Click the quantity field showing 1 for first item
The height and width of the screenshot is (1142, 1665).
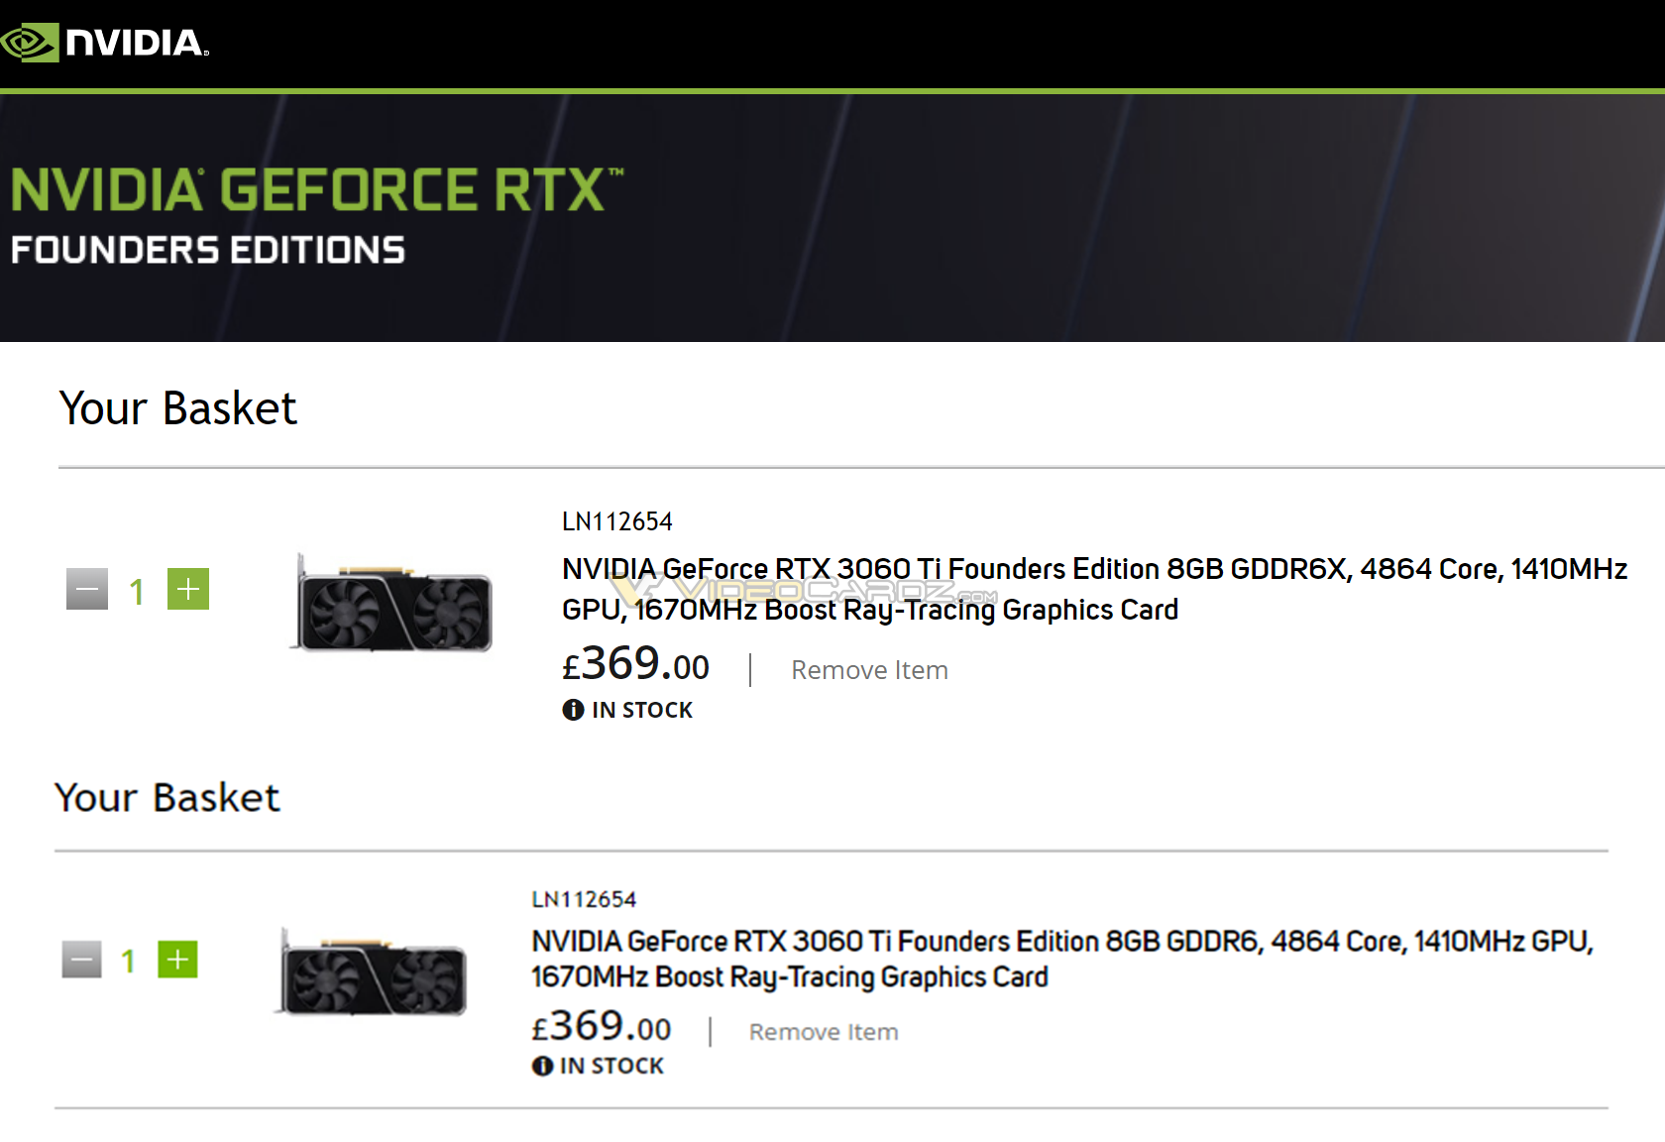(x=136, y=589)
